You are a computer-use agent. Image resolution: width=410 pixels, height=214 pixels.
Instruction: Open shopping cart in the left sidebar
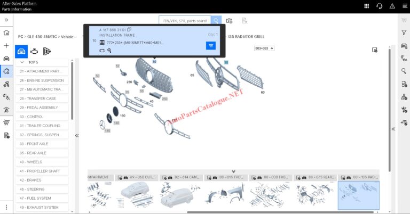6,122
